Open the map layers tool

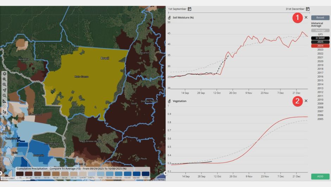point(4,74)
